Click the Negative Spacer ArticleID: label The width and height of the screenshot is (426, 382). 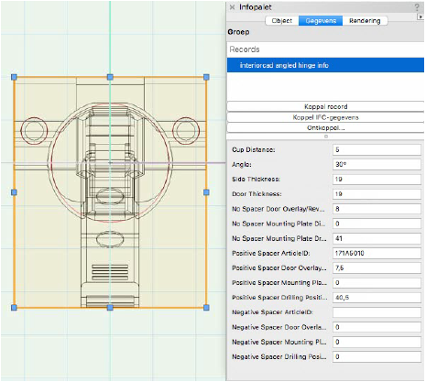pos(272,312)
